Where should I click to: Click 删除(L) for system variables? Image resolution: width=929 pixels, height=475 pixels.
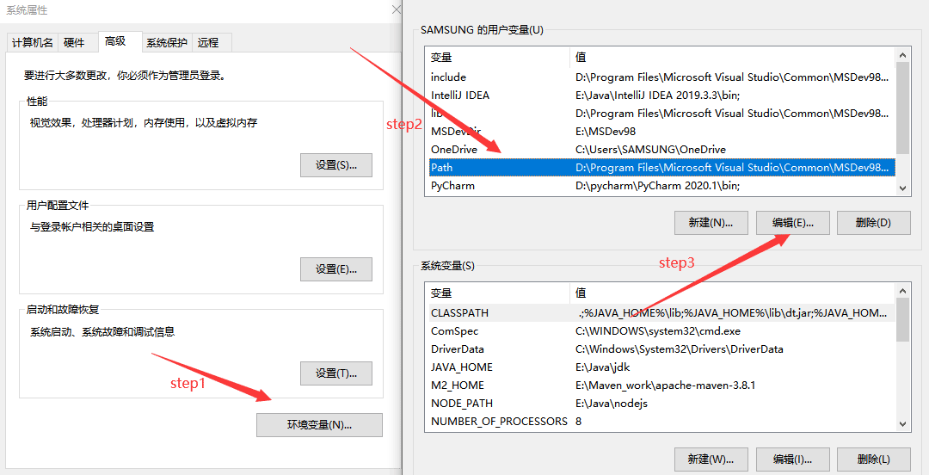point(873,459)
